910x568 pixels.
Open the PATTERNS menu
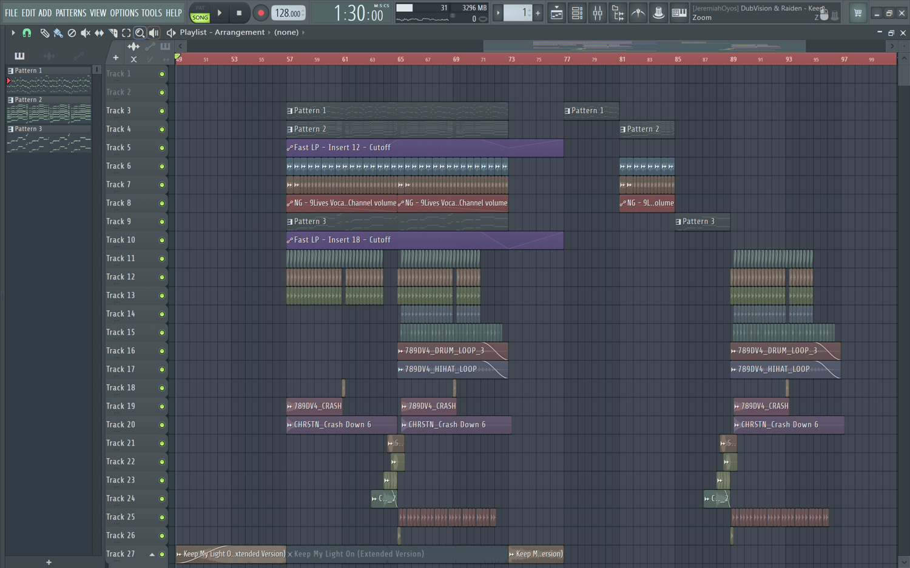(71, 13)
